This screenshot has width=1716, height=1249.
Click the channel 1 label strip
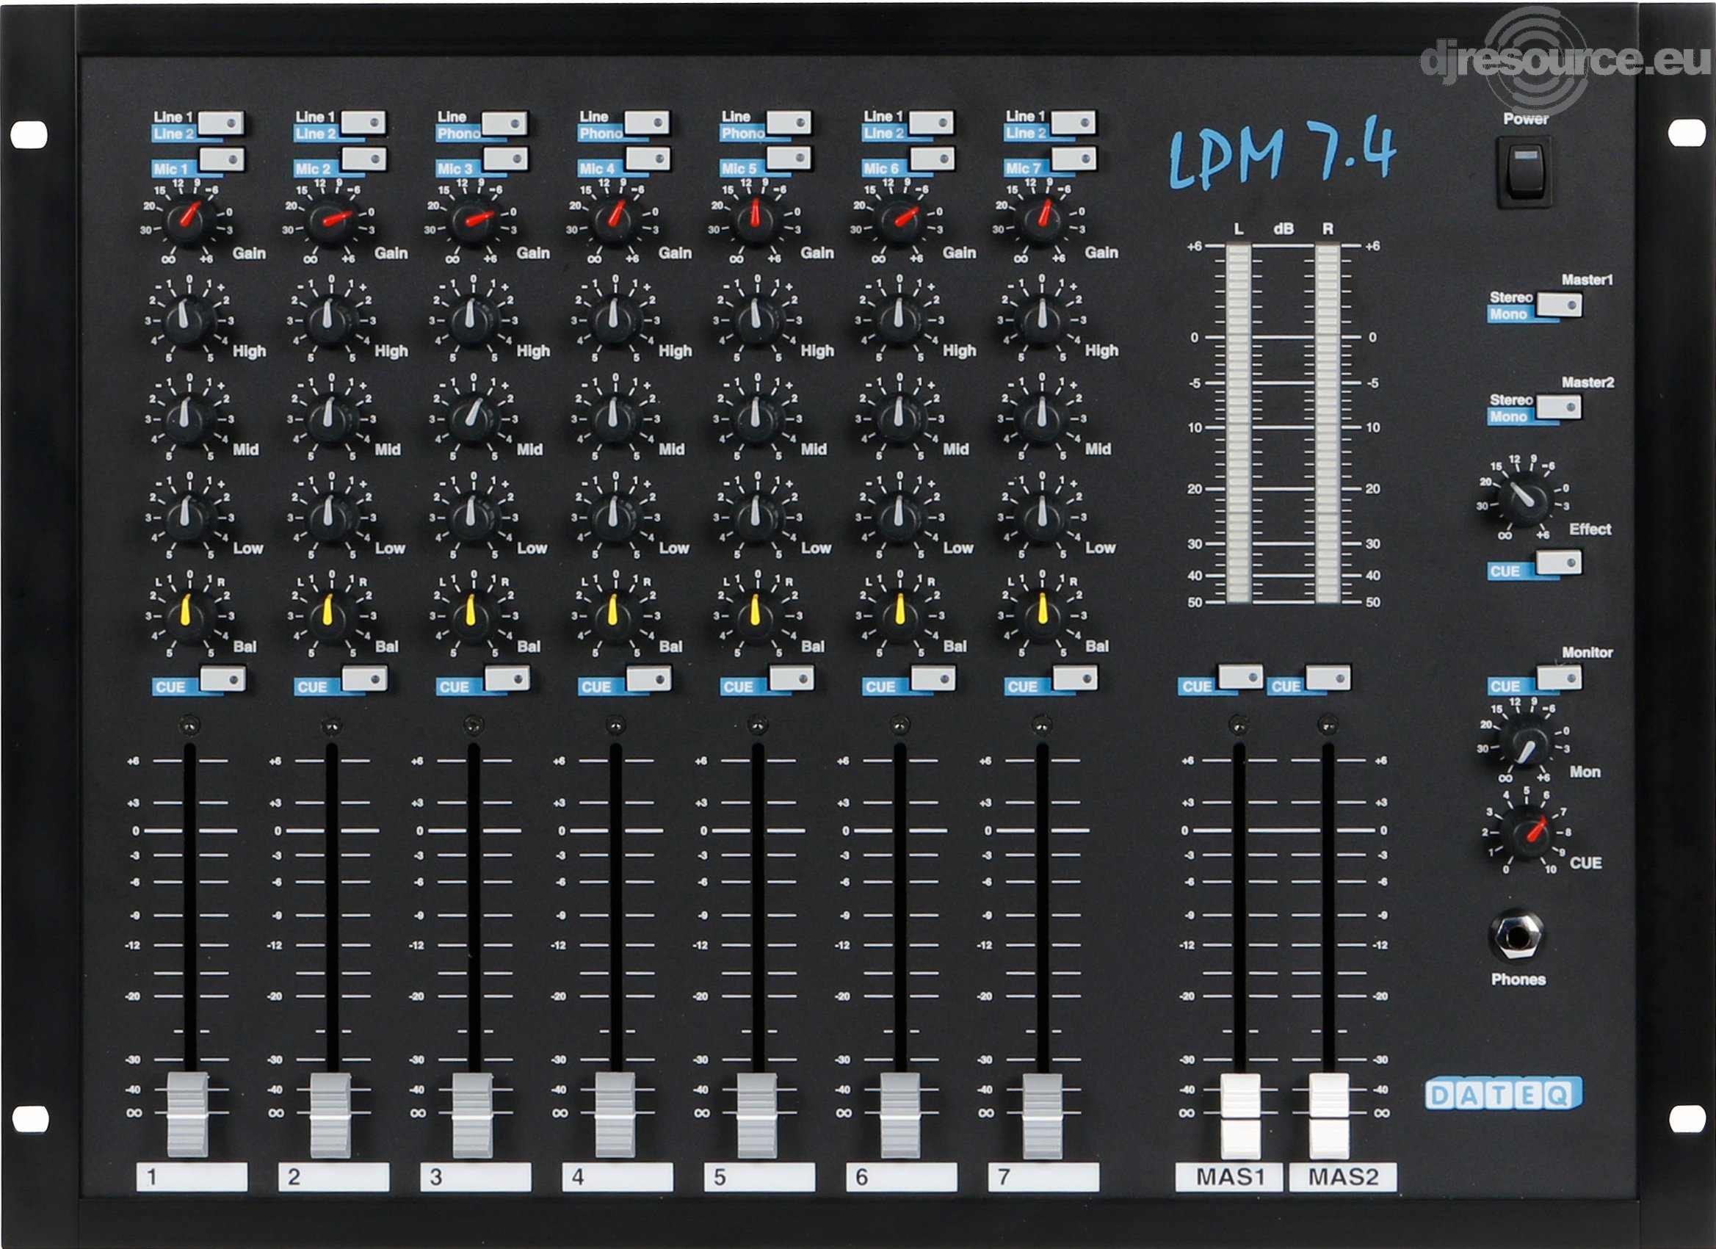192,1177
